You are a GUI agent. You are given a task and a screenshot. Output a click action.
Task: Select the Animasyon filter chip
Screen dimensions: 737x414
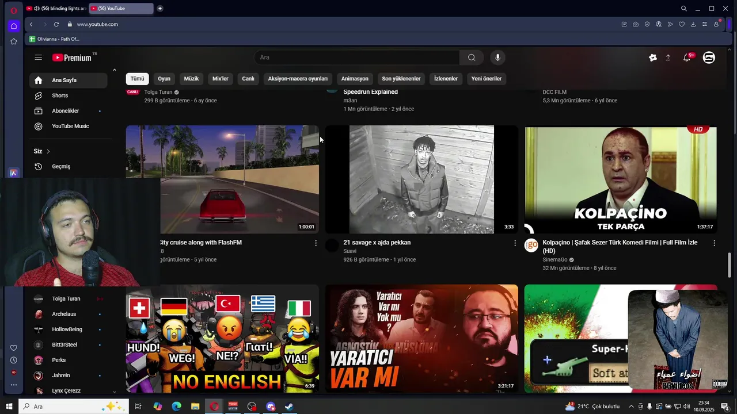point(355,79)
